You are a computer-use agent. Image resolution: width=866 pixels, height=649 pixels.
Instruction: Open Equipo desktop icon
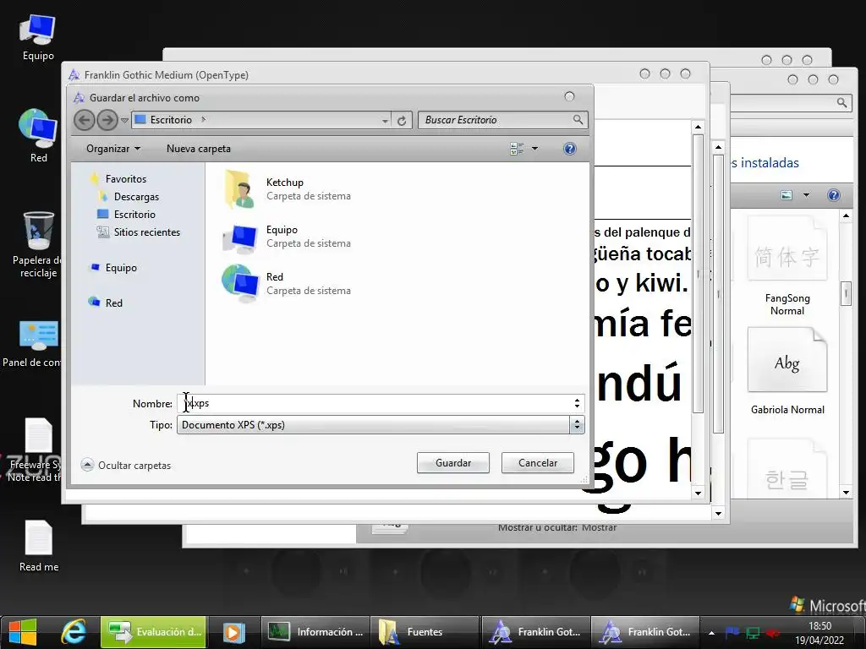(38, 37)
